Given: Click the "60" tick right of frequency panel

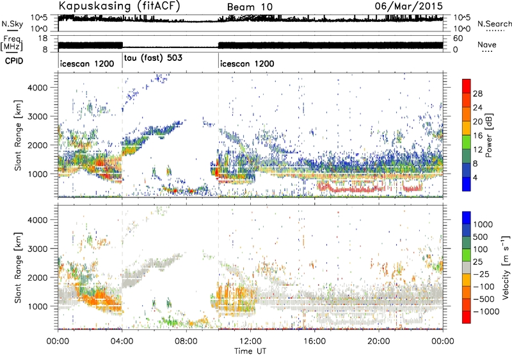Looking at the screenshot, I should (458, 38).
